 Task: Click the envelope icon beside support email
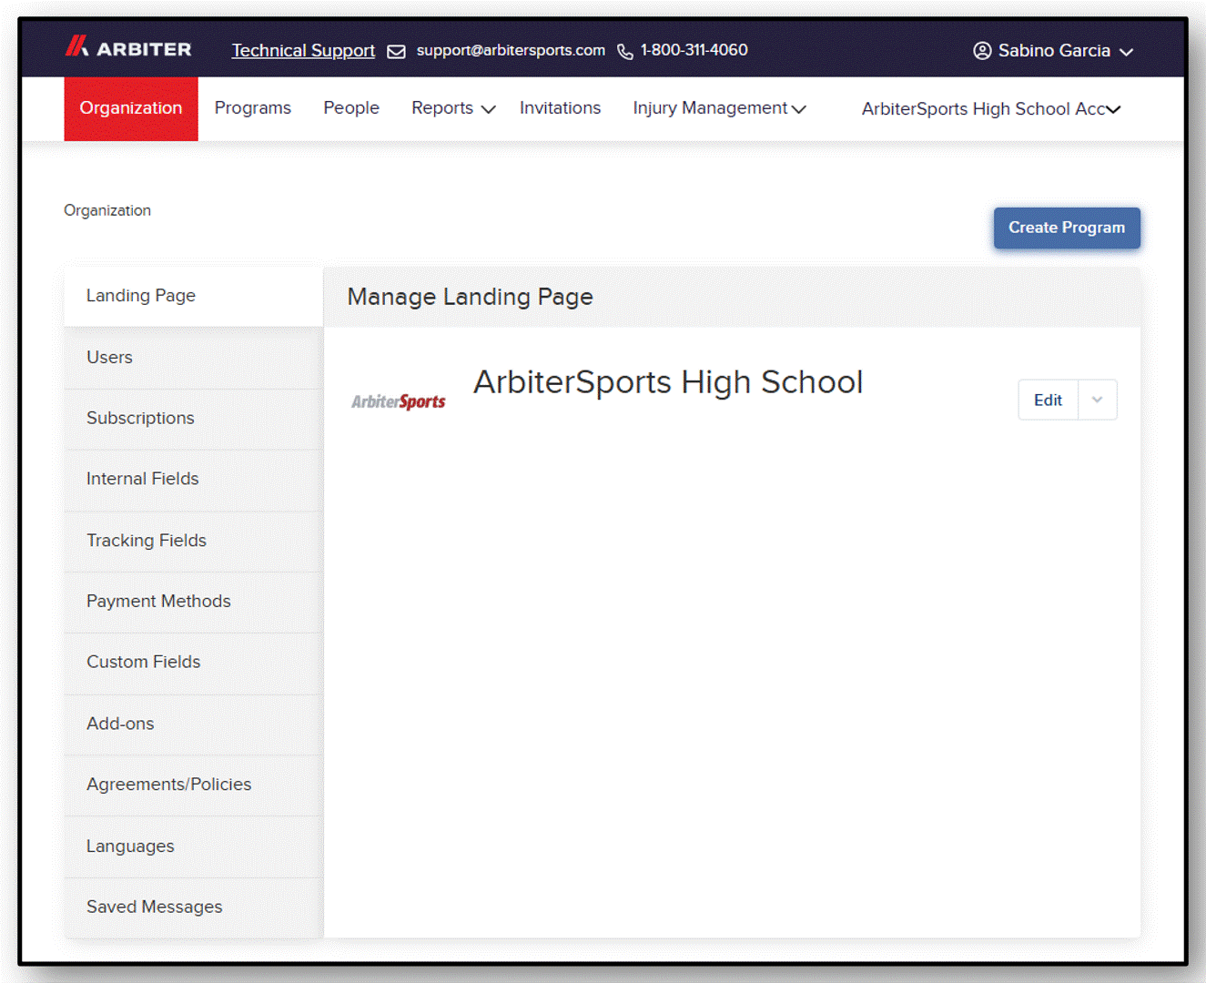click(x=396, y=52)
